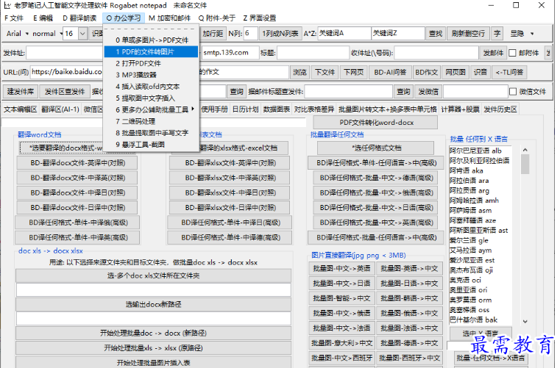
Task: Open the M 加密和邮件 menu
Action: click(169, 18)
